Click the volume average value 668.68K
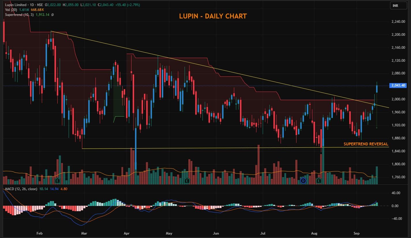 pyautogui.click(x=37, y=10)
